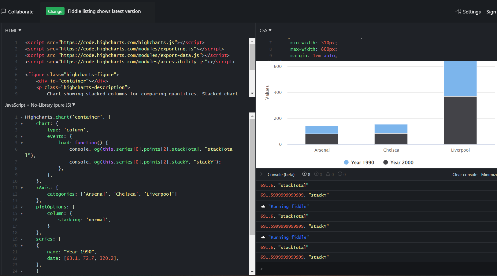Click the Collaborate speech bubble icon
Viewport: 497px width, 276px height.
tap(4, 11)
